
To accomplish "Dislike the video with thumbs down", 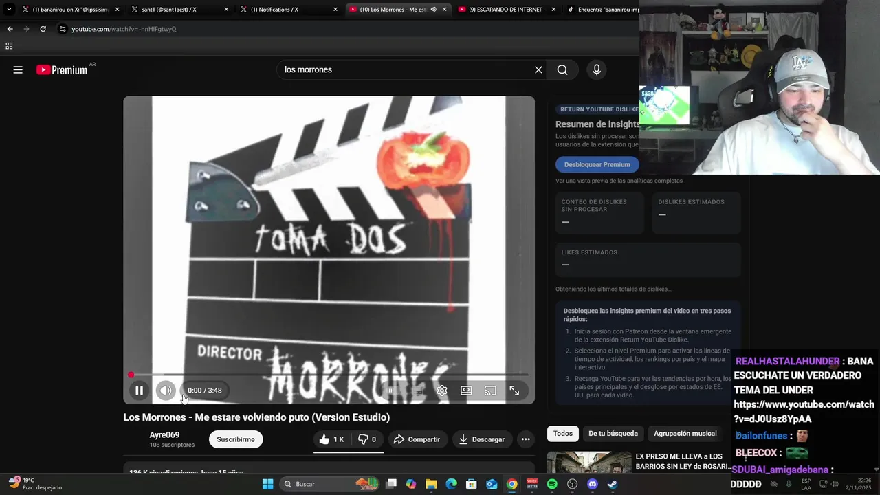I will pos(367,439).
